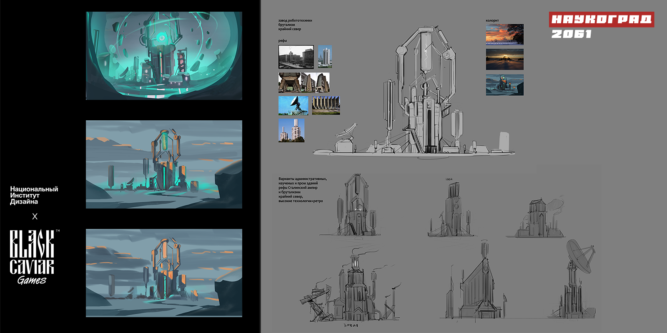
Task: Click the large robotics factory line sketch
Action: click(x=415, y=92)
